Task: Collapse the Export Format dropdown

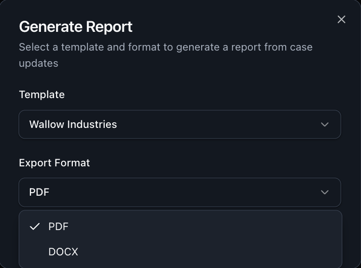Action: [179, 192]
